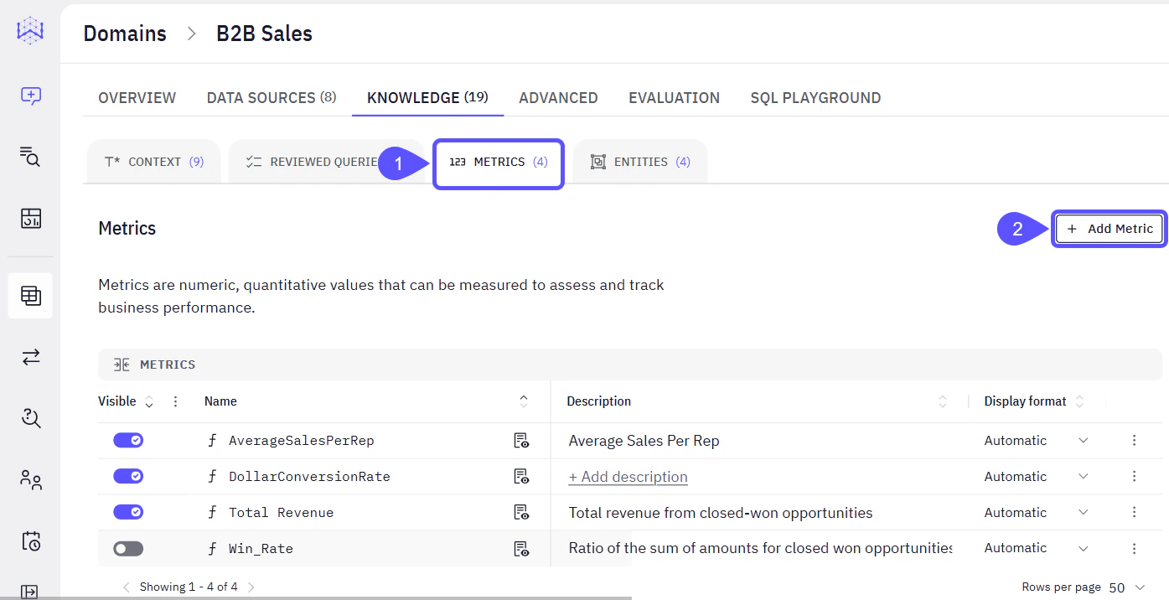Click the app logo at the sidebar top
The width and height of the screenshot is (1169, 600).
pyautogui.click(x=30, y=30)
